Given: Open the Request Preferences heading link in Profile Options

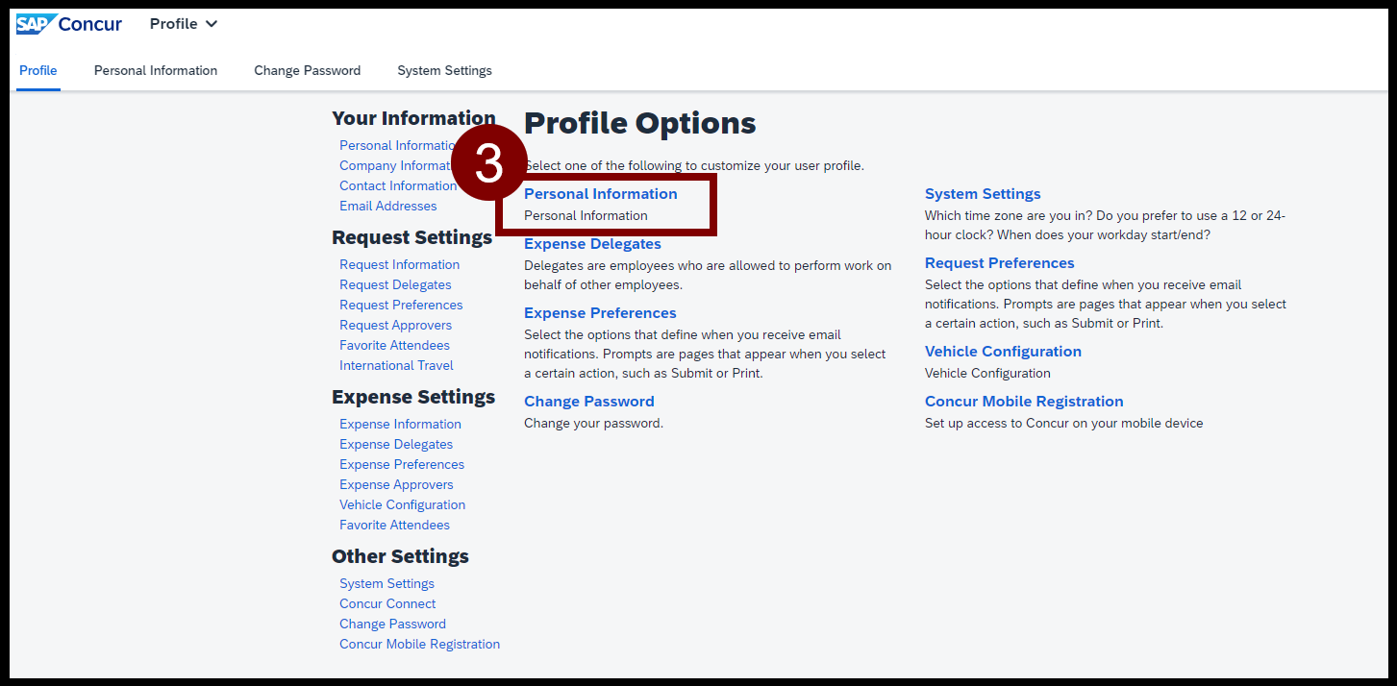Looking at the screenshot, I should pyautogui.click(x=1000, y=263).
